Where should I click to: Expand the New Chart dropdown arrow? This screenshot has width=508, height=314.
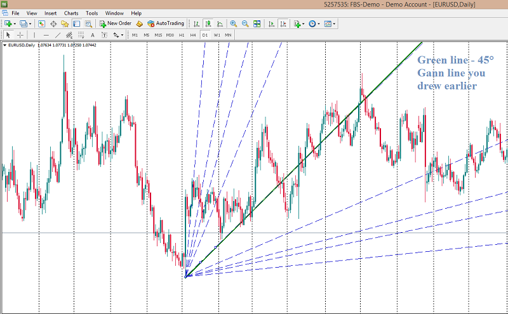tap(14, 23)
